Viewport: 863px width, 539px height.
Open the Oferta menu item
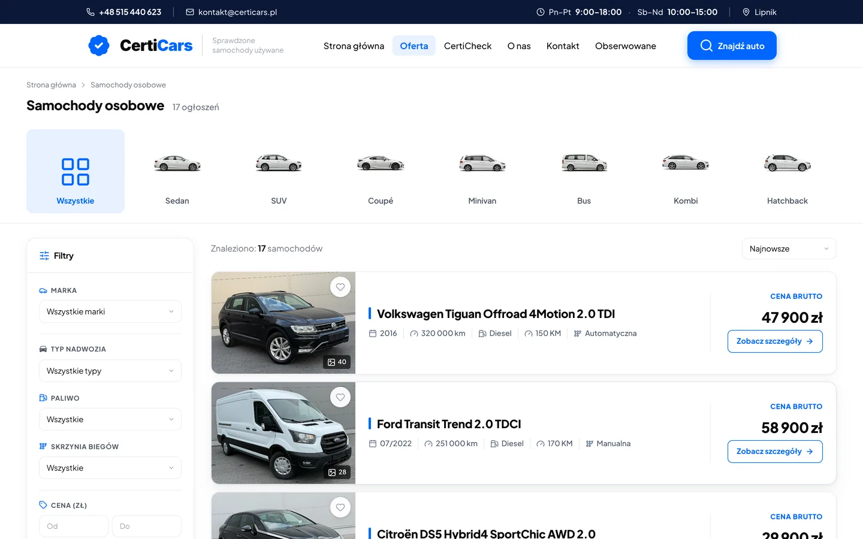coord(414,46)
